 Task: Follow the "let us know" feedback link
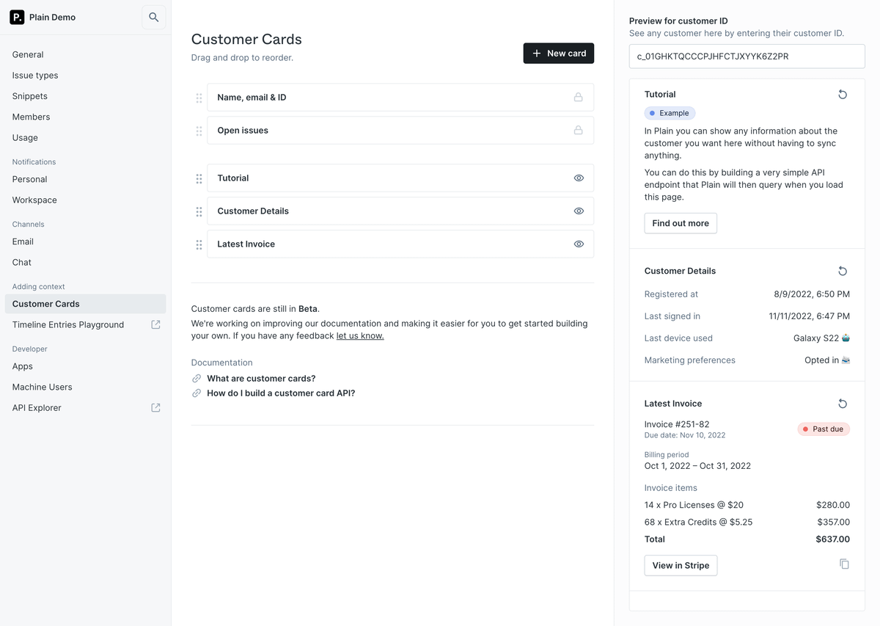(360, 336)
